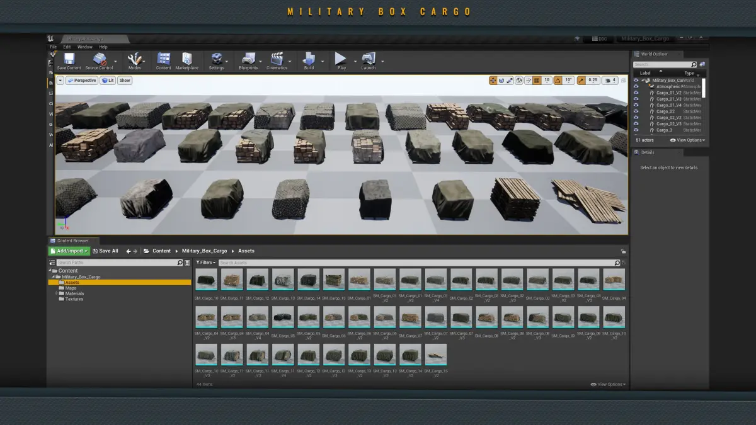Click Content in the breadcrumb path

(161, 251)
